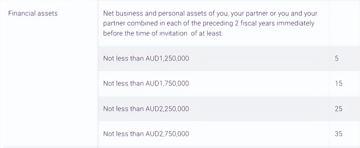The image size is (360, 148).
Task: Click the points value 15
Action: tap(338, 83)
